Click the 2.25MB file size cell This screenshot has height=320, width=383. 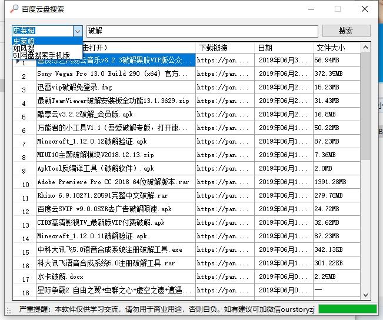tap(337, 276)
